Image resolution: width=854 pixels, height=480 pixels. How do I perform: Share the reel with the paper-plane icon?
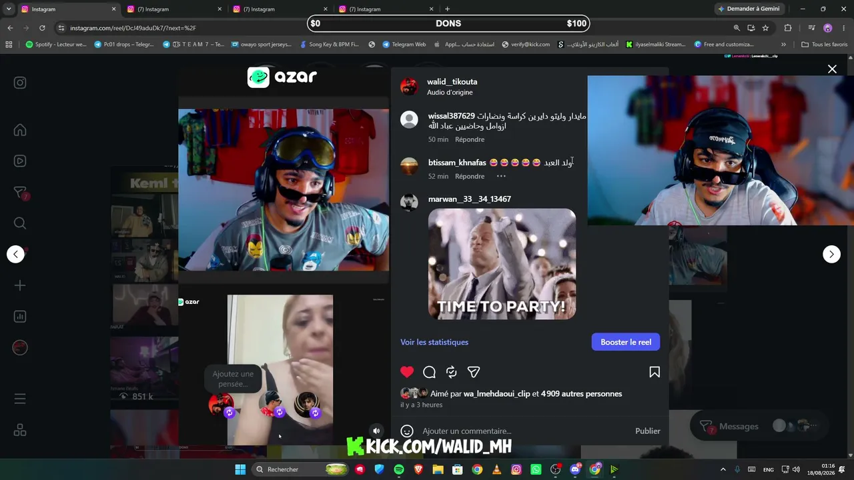[474, 372]
